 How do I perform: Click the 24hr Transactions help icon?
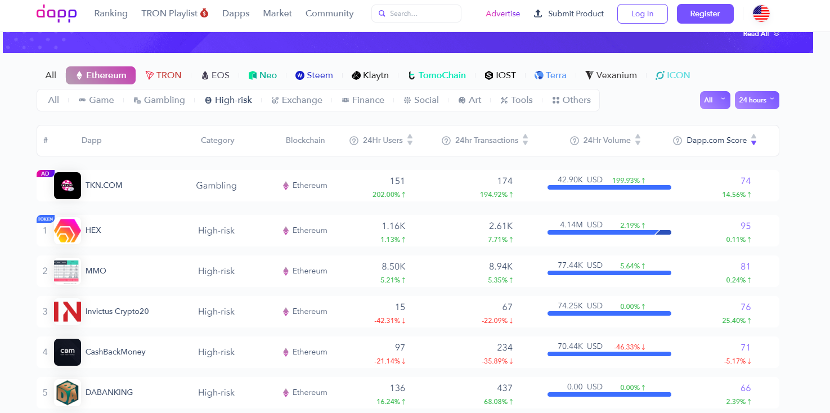tap(446, 141)
